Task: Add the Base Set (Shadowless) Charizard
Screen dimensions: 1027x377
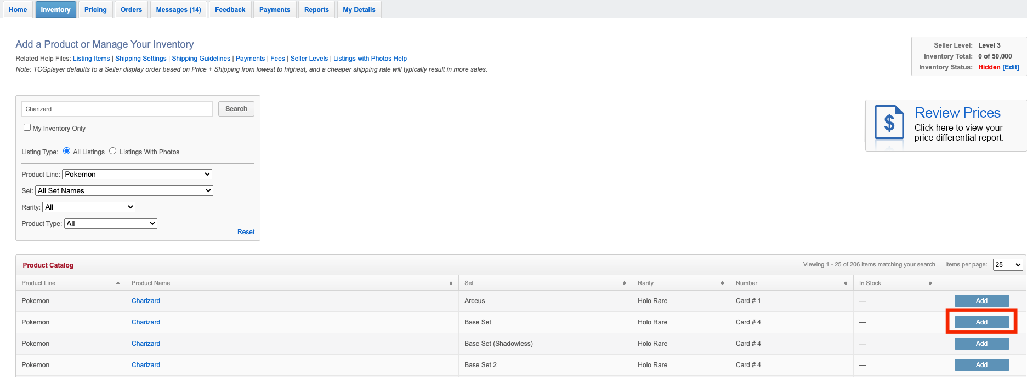Action: (981, 344)
